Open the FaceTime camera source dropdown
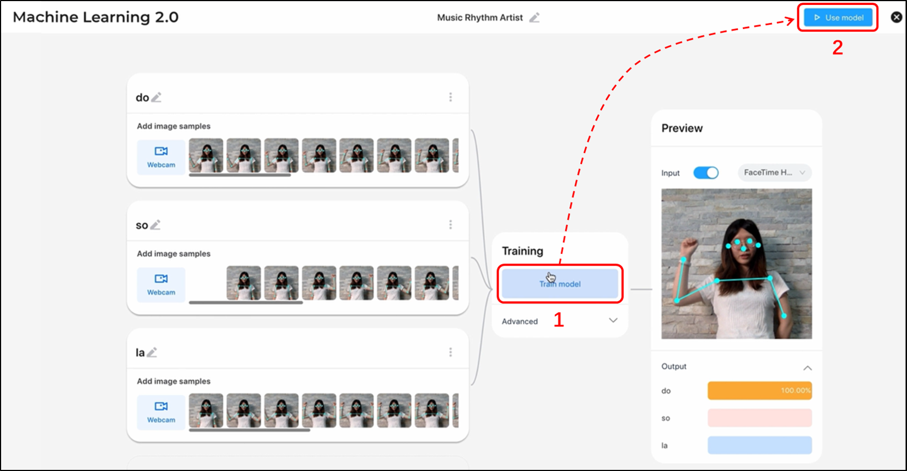 pyautogui.click(x=774, y=173)
